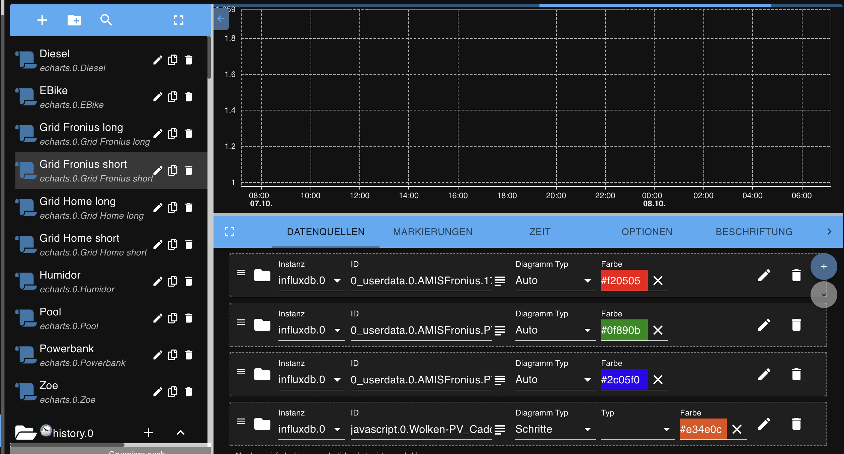Open the Schritte chart type dropdown
844x454 pixels.
(x=588, y=429)
